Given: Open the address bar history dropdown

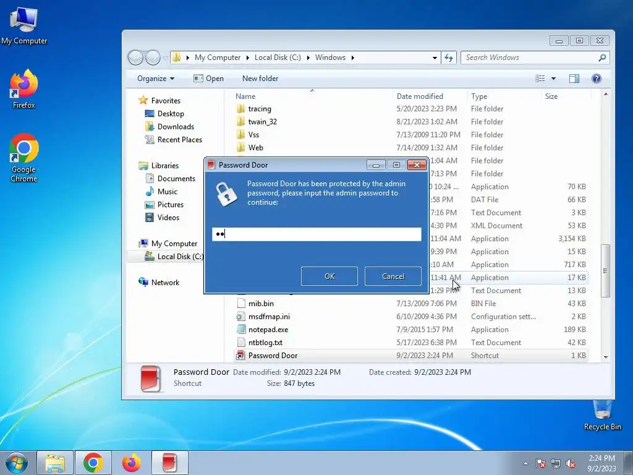Looking at the screenshot, I should click(x=435, y=58).
